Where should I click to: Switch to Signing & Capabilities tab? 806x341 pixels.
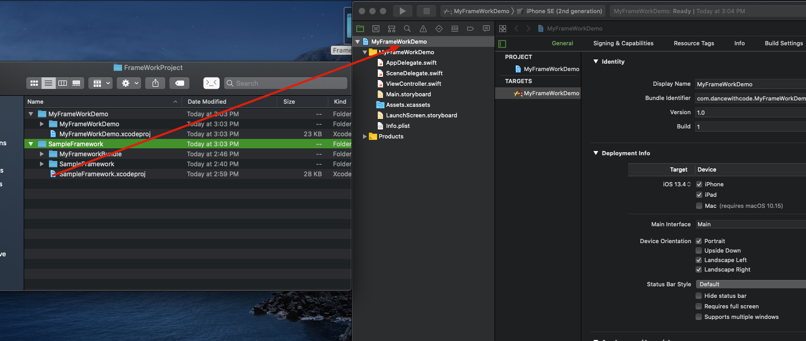pos(623,43)
